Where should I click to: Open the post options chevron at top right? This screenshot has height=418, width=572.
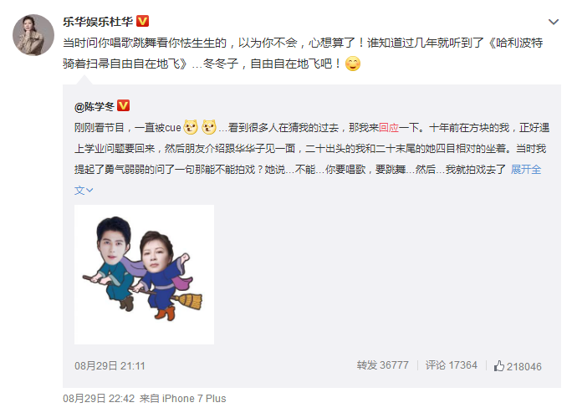tap(554, 23)
